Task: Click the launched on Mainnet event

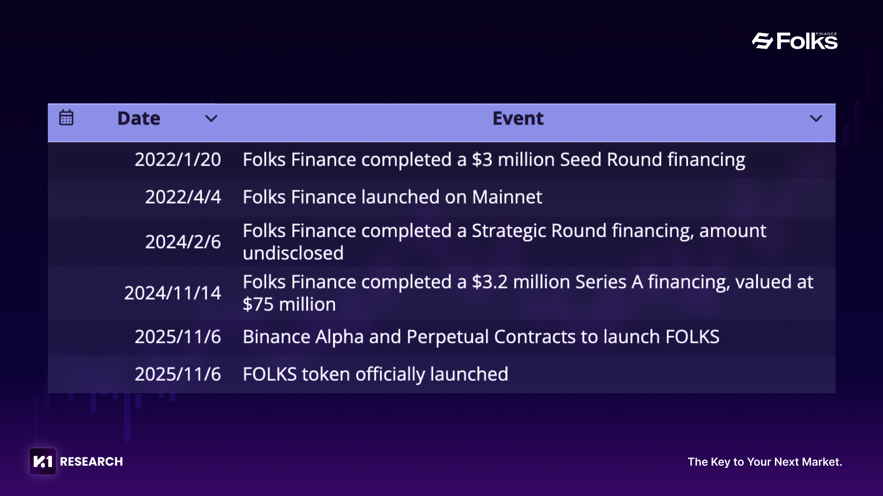Action: (392, 197)
